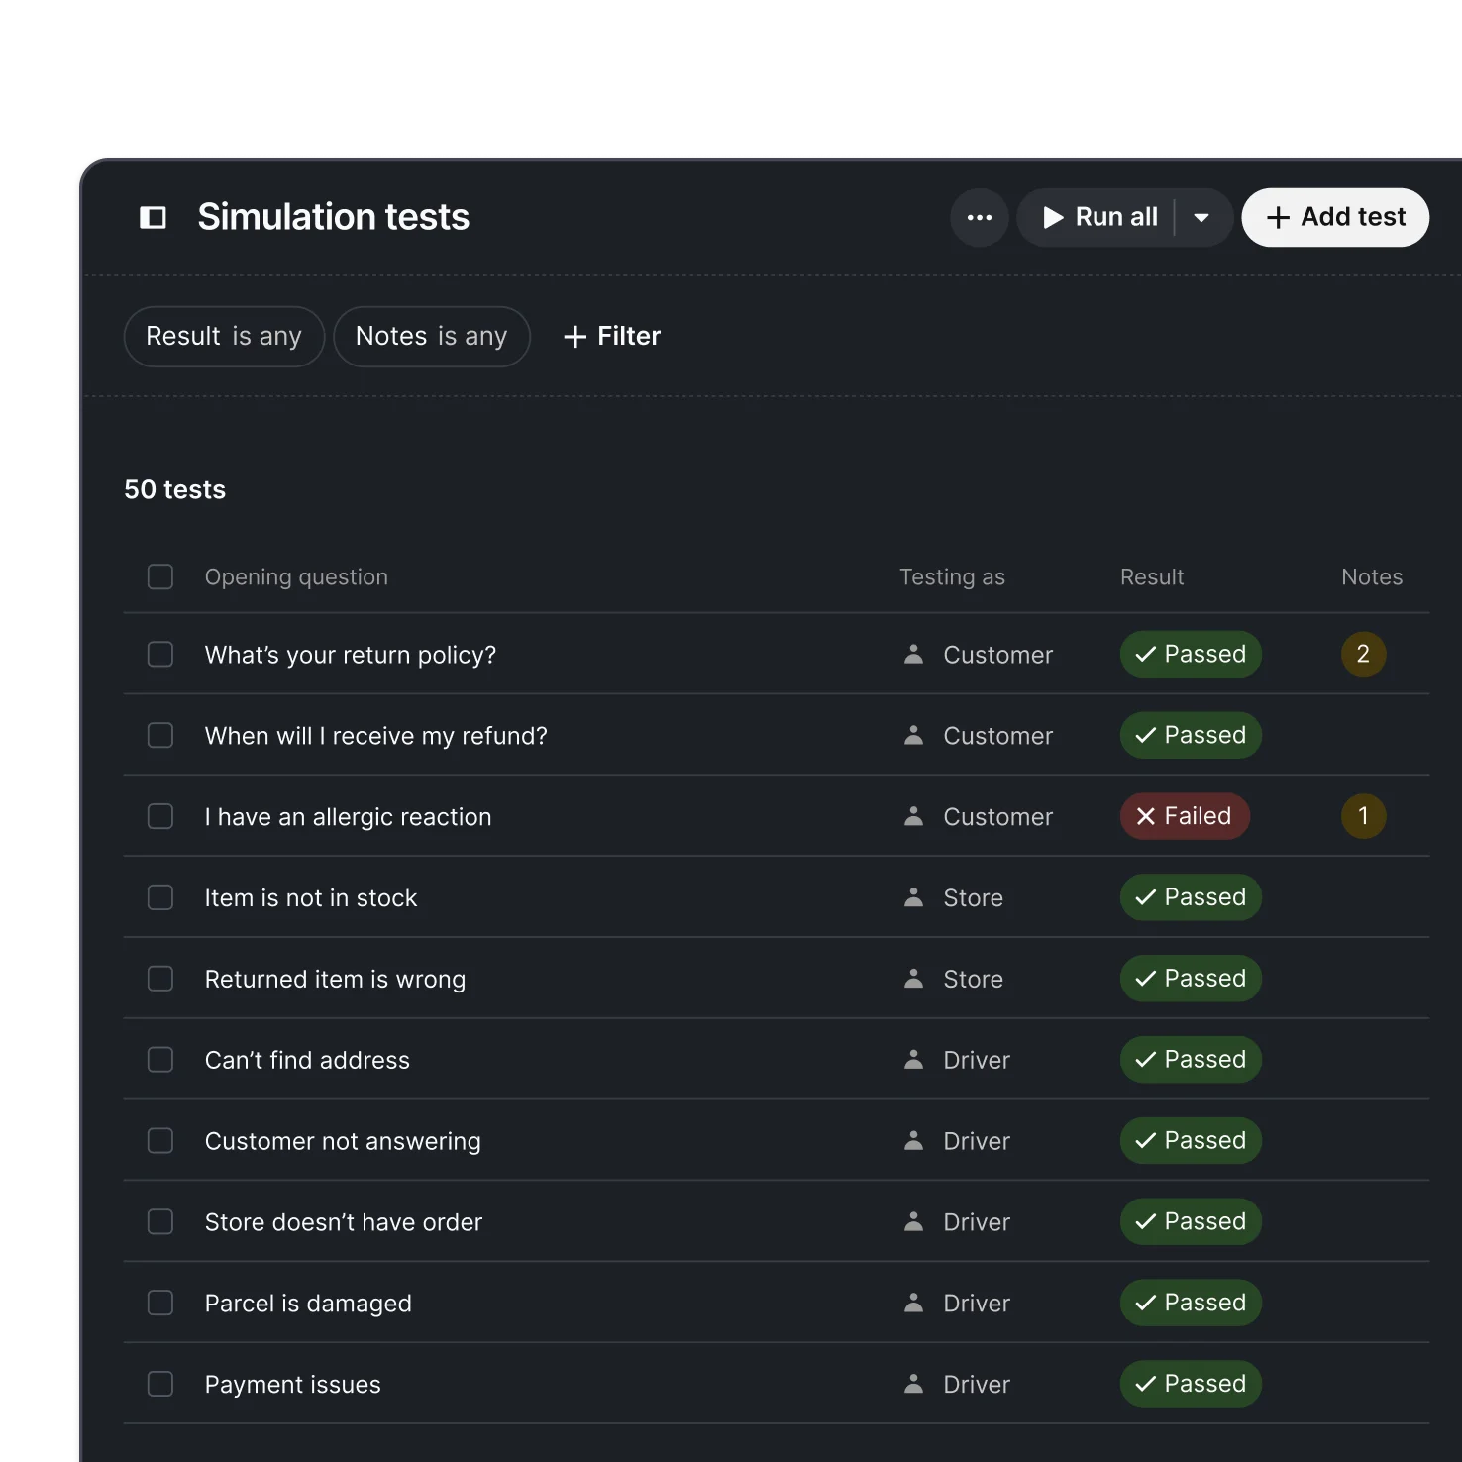
Task: Click the Failed badge X icon
Action: pos(1146,816)
